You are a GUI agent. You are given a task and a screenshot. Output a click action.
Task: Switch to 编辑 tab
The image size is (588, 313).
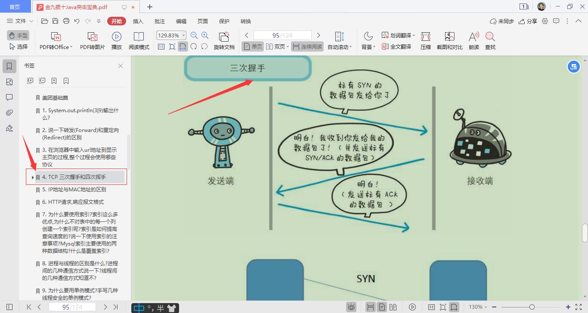(x=181, y=21)
